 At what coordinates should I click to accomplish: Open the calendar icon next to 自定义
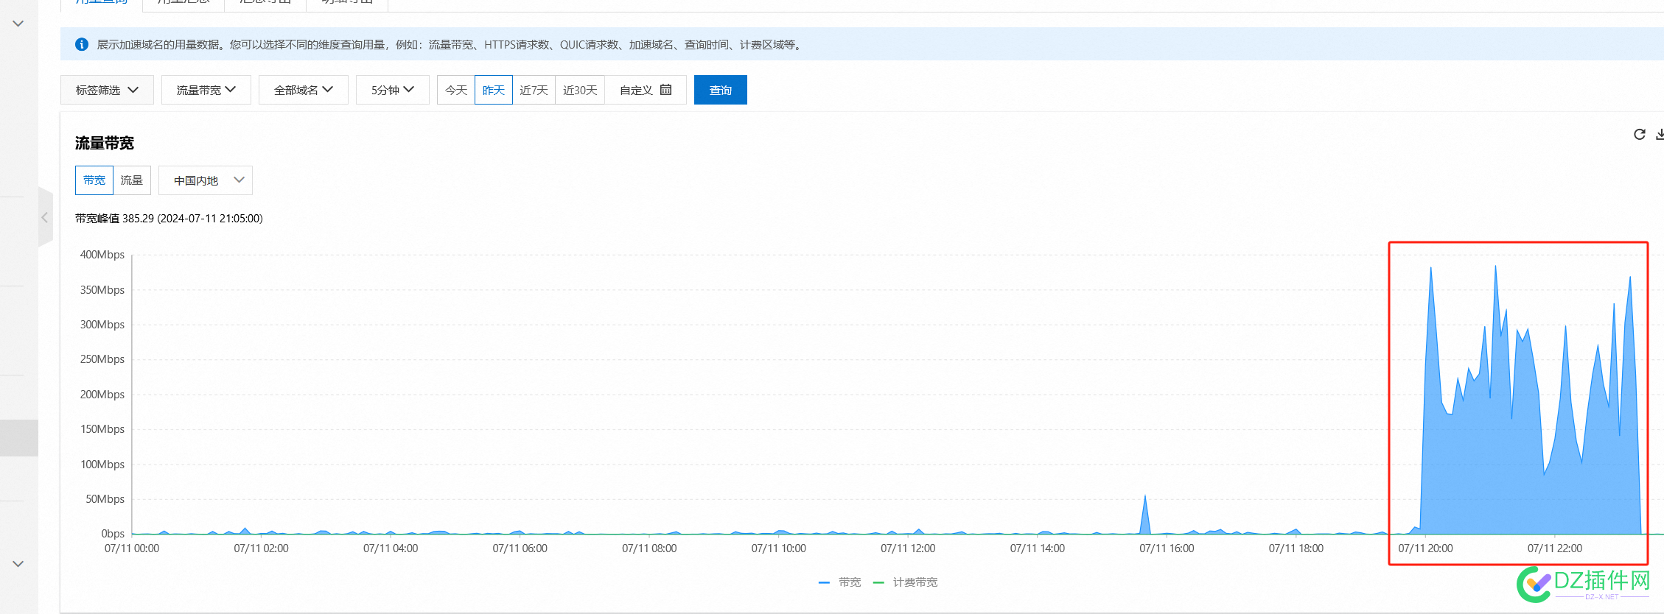(x=666, y=90)
